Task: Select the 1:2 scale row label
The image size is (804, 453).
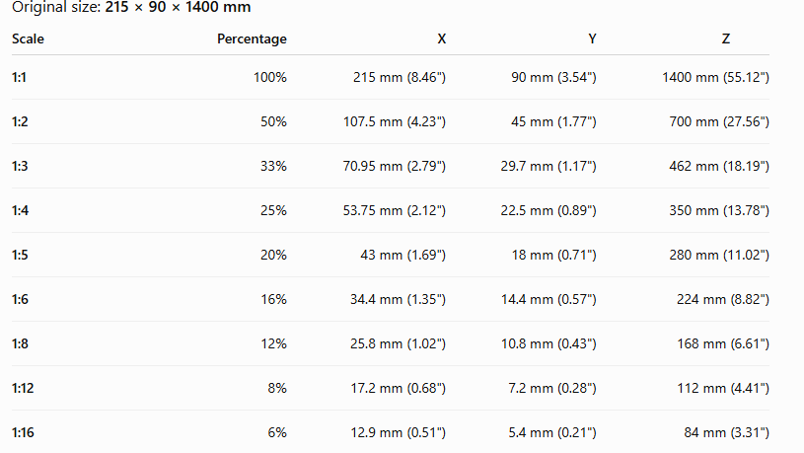Action: [x=20, y=121]
